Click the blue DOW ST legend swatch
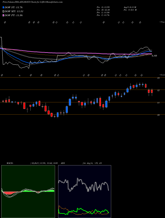165x218 pixels. click(3, 7)
